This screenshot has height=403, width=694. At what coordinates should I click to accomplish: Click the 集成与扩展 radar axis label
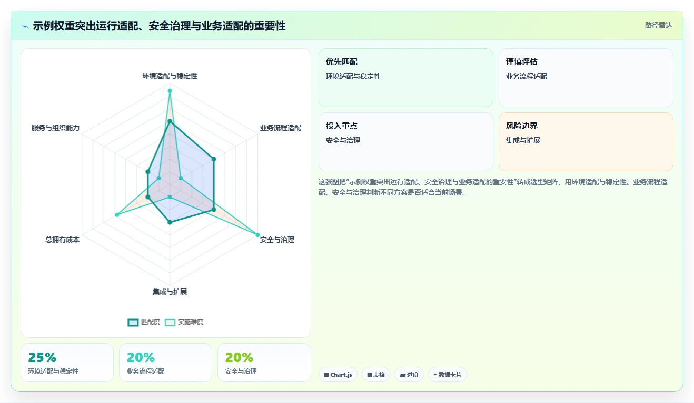170,292
